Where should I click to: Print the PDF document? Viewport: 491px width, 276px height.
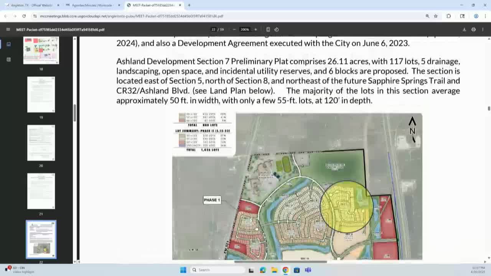pos(473,29)
